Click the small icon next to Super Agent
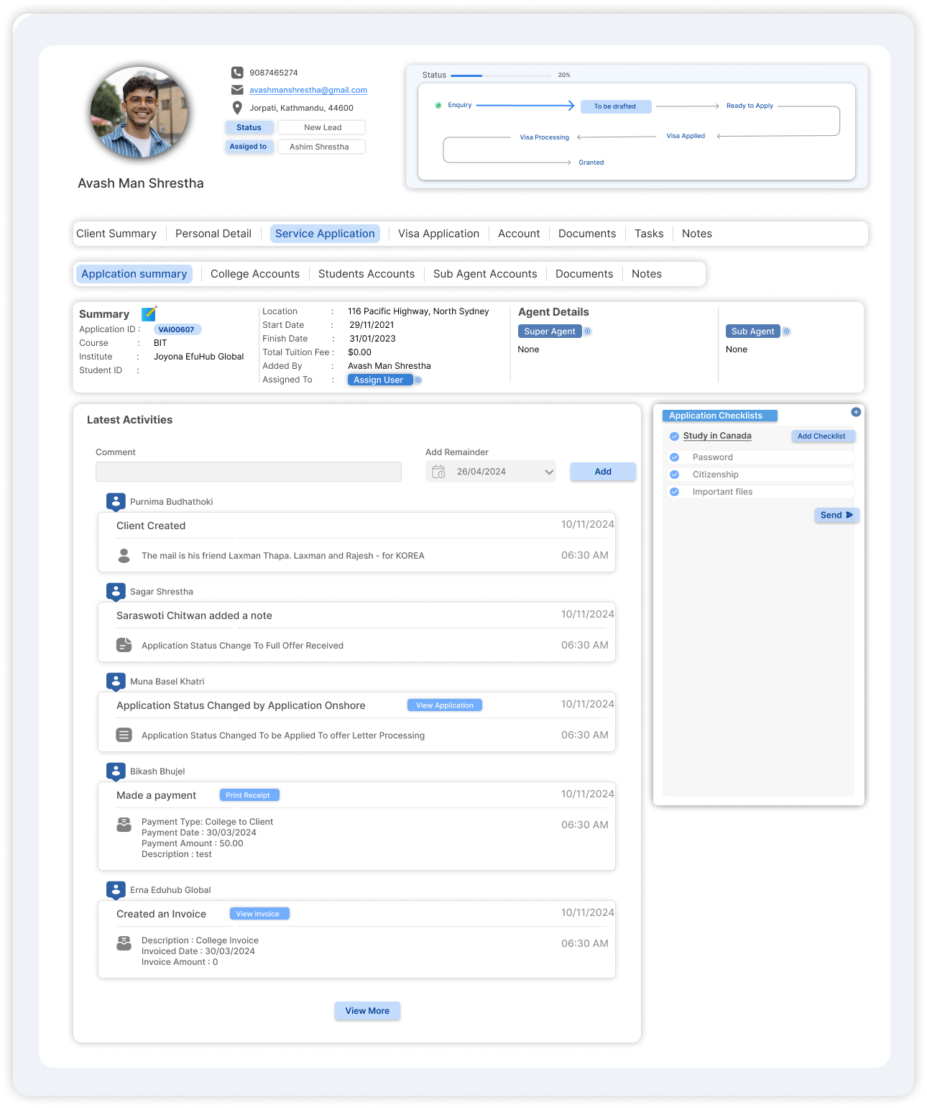This screenshot has width=927, height=1108. [587, 331]
